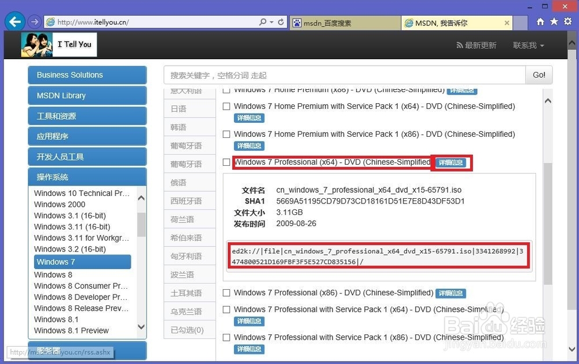The image size is (579, 364).
Task: Open the browser home icon
Action: [x=540, y=22]
